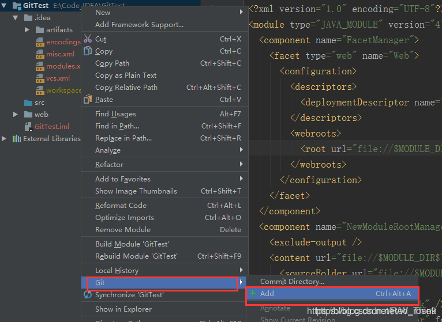Open the New submenu arrow

tap(241, 12)
